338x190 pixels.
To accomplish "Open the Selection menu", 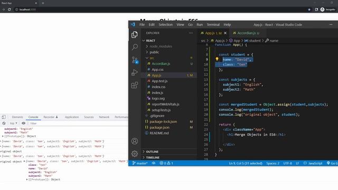I will click(x=165, y=25).
